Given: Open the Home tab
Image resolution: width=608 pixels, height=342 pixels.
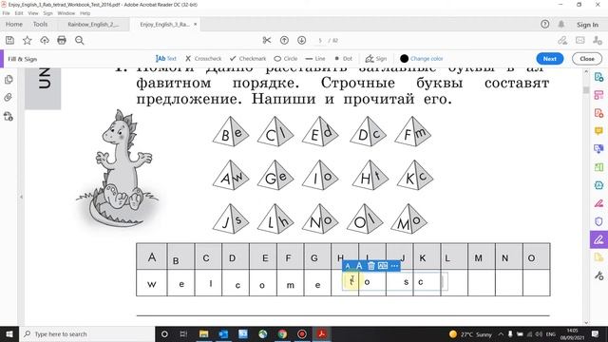Looking at the screenshot, I should pyautogui.click(x=14, y=24).
